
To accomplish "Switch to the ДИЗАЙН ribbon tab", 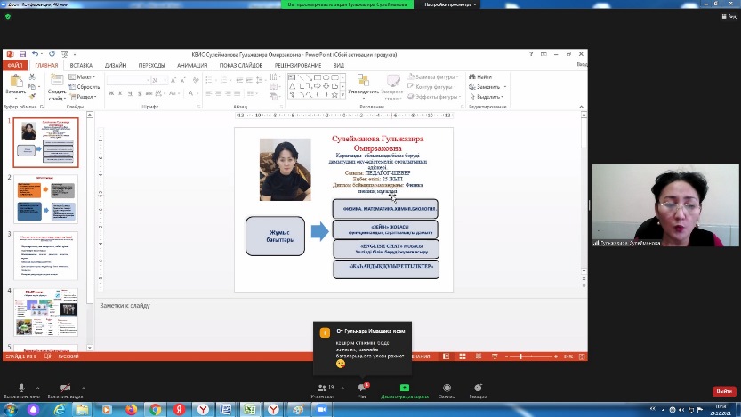I will coord(116,65).
